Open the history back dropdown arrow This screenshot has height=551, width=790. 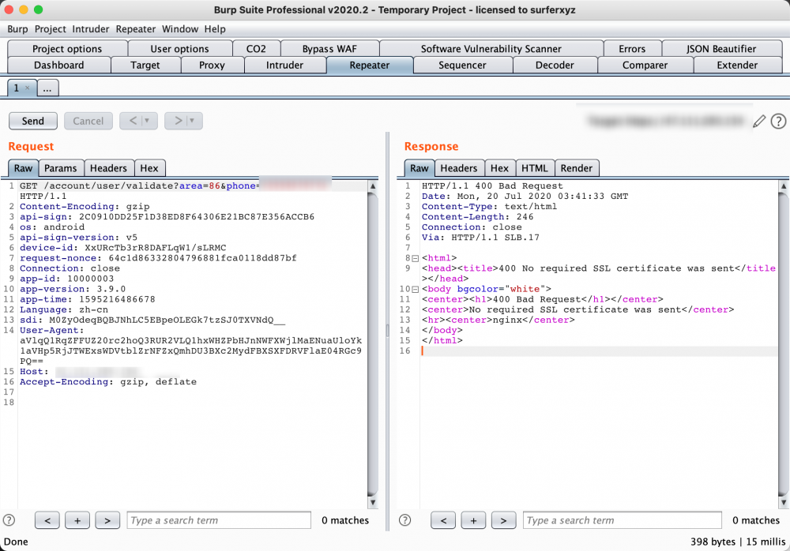147,121
